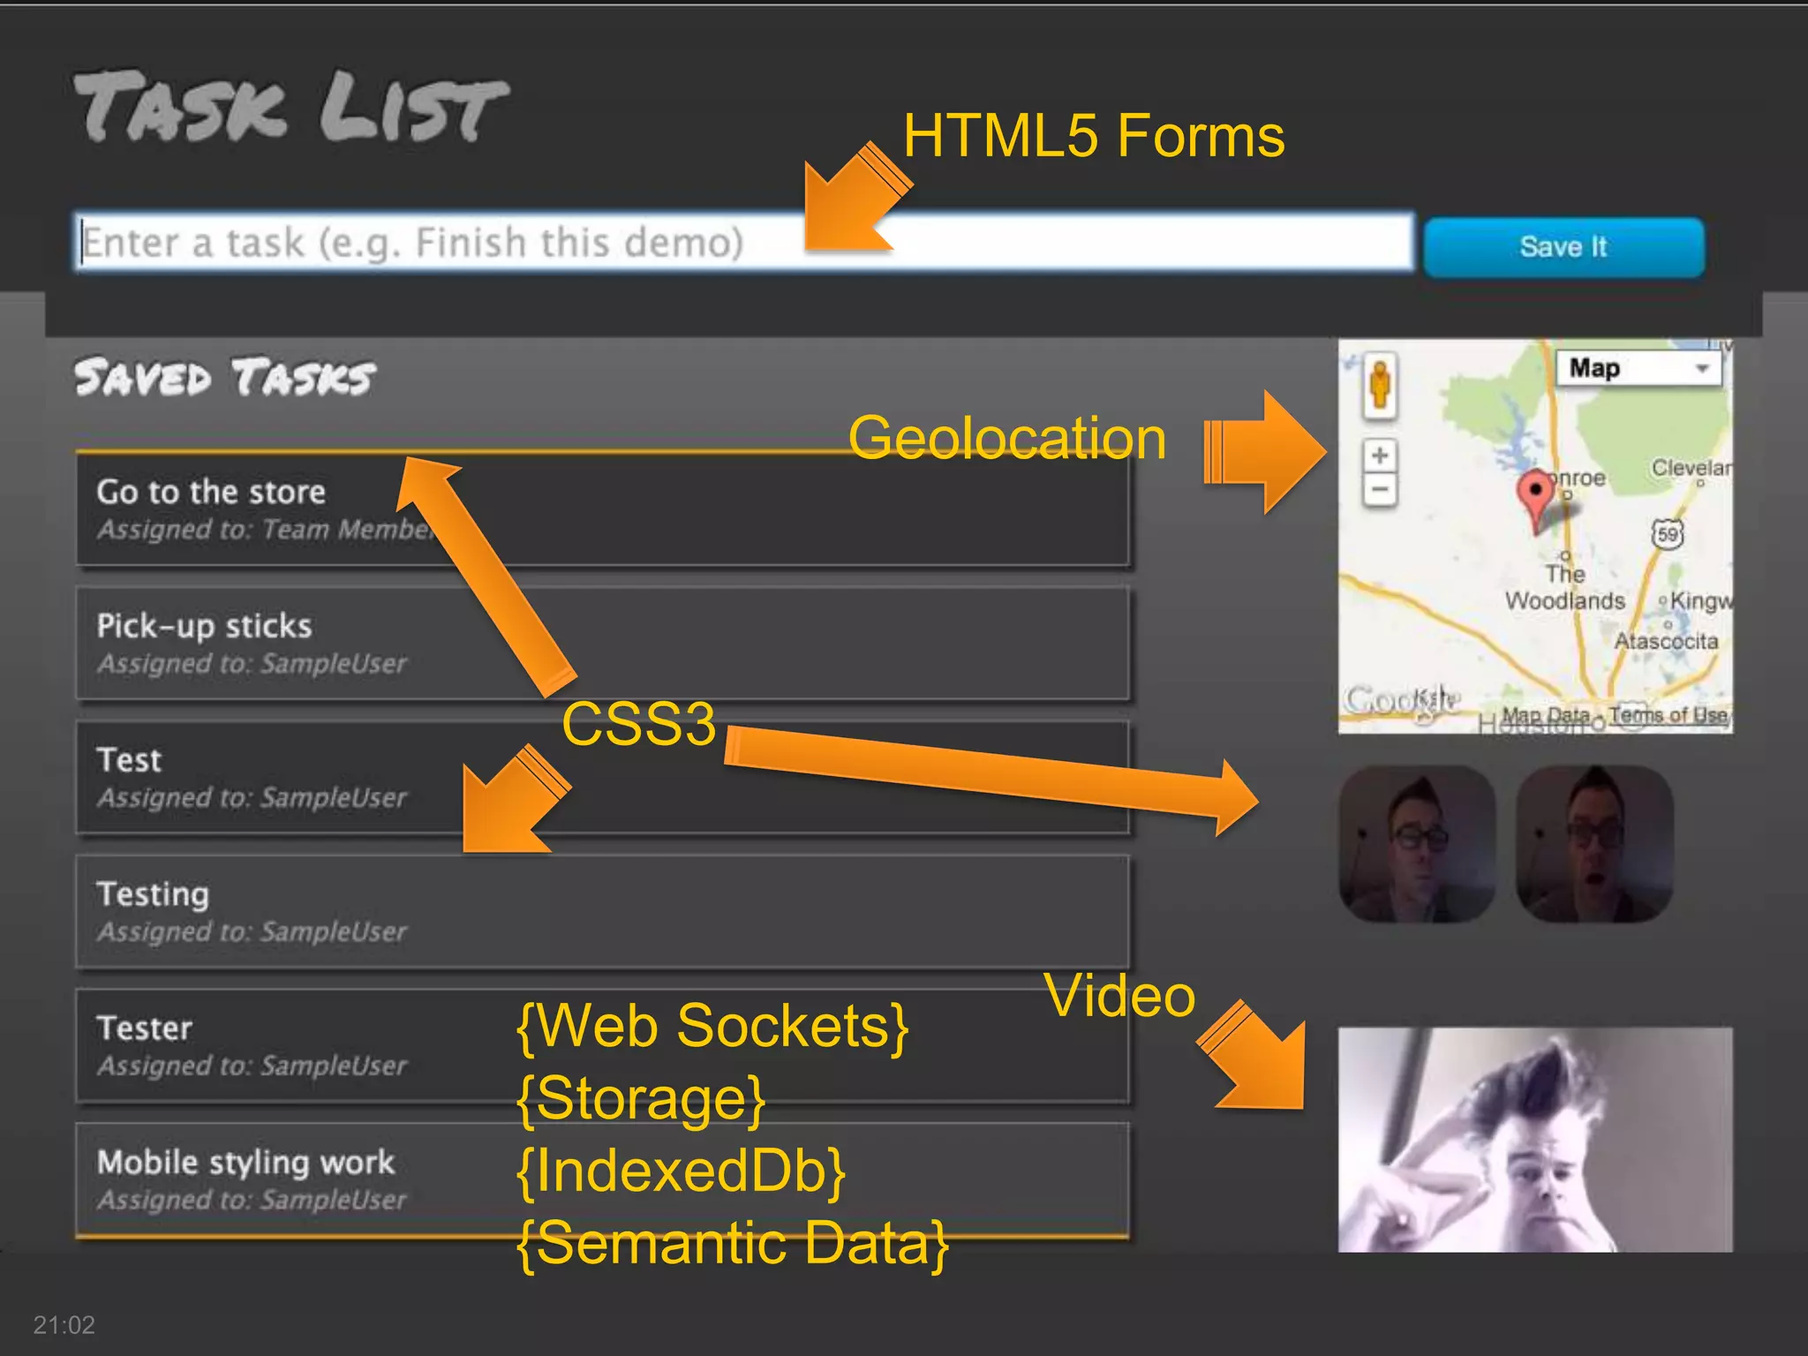Select the 'Mobile styling work' task

coord(603,1179)
